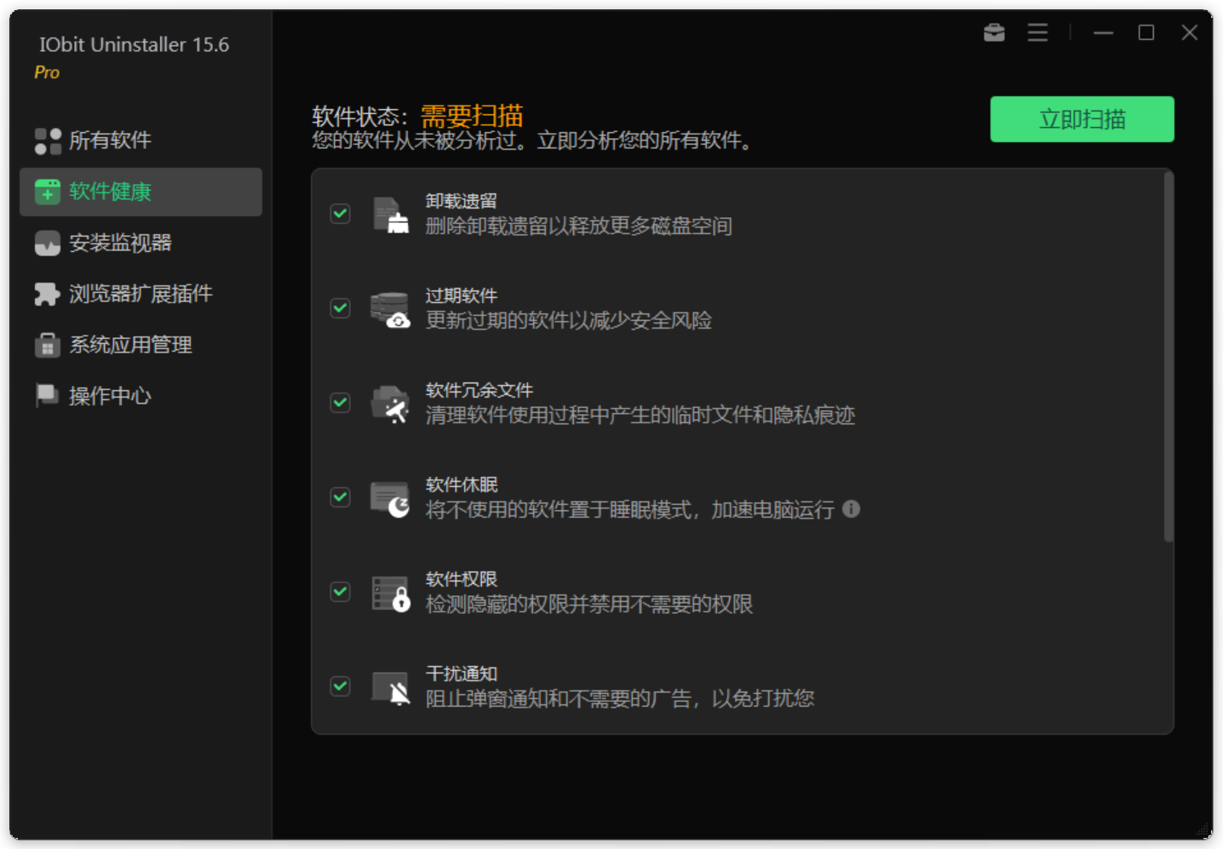Maximize the IObit Uninstaller window

pyautogui.click(x=1146, y=32)
